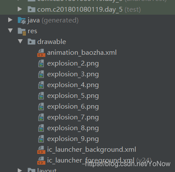Image resolution: width=175 pixels, height=172 pixels.
Task: Open ic_launcher_foreground.xml (v24)
Action: click(x=99, y=160)
